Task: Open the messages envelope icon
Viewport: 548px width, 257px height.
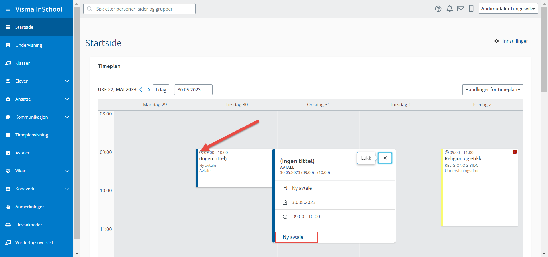Action: tap(461, 9)
